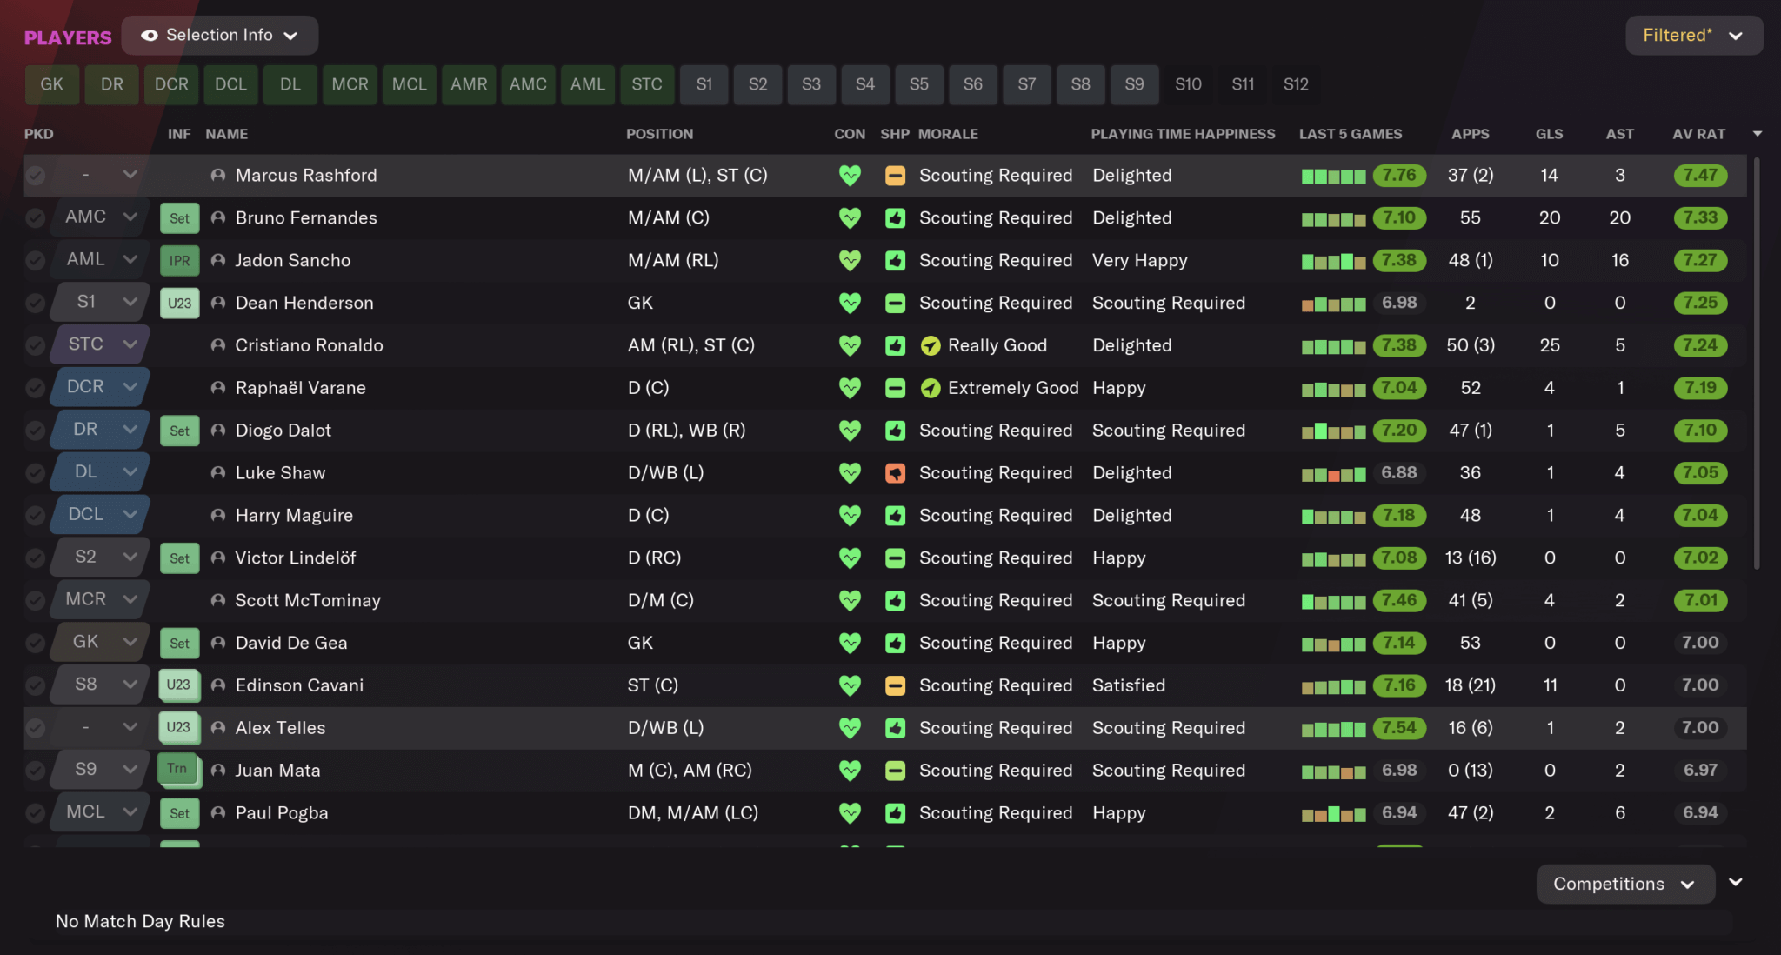Select the GK position tab
This screenshot has width=1781, height=955.
pos(52,85)
